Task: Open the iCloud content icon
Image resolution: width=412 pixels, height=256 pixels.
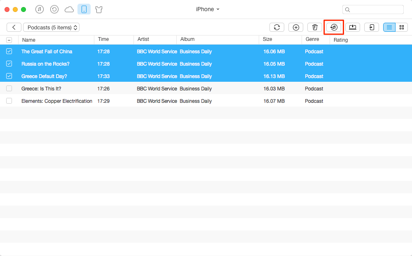Action: coord(69,10)
